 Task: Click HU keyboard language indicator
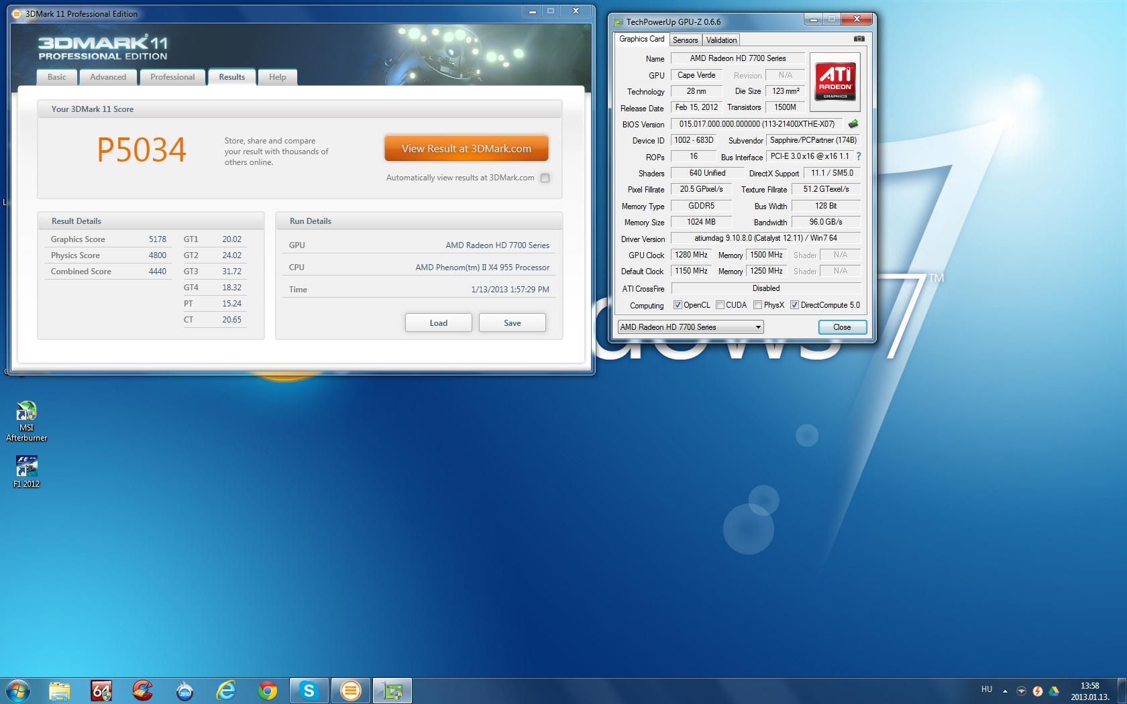click(x=987, y=689)
